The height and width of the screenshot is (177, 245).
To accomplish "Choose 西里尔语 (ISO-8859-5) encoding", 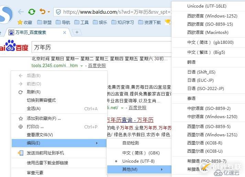I will click(209, 127).
